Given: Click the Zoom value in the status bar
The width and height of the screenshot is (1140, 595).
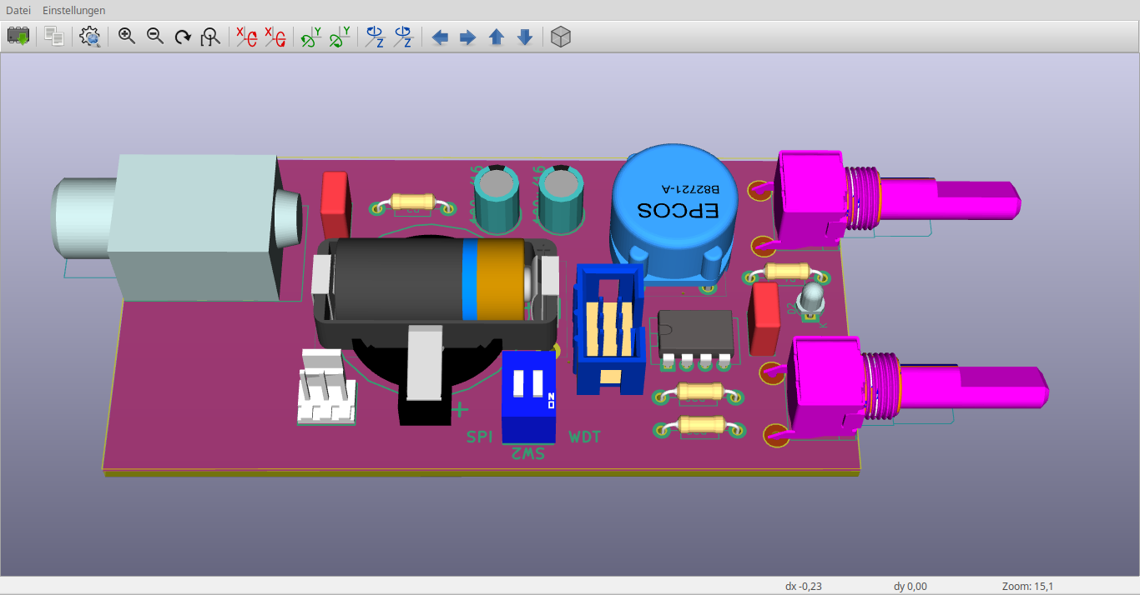Looking at the screenshot, I should pyautogui.click(x=1027, y=586).
